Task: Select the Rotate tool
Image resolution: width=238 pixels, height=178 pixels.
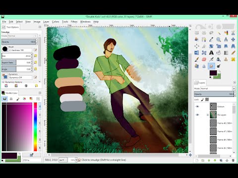Action: click(x=211, y=46)
